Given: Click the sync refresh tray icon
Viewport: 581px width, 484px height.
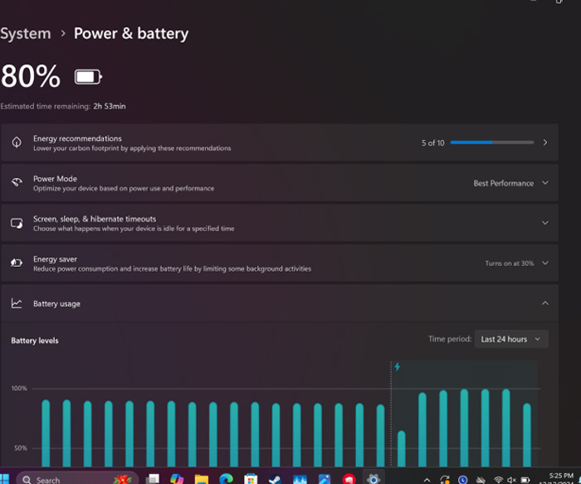Looking at the screenshot, I should 445,480.
